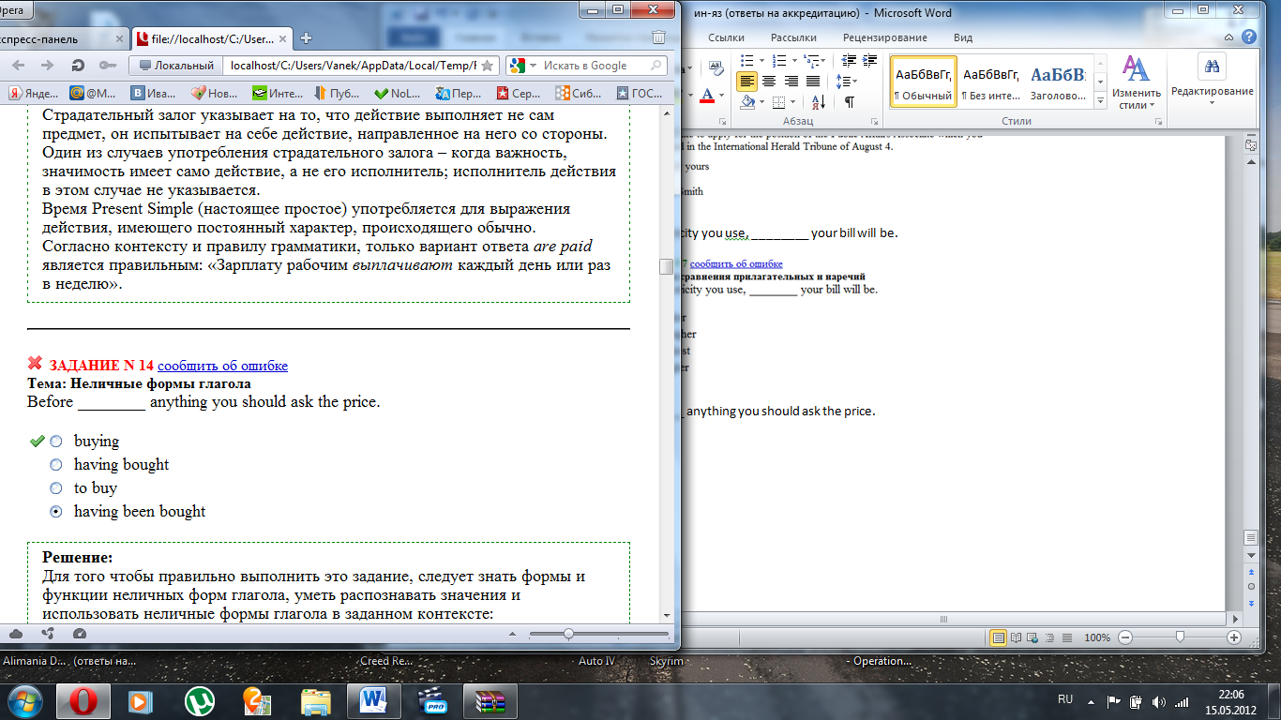Open the Яндекс bookmark
This screenshot has height=720, width=1281.
click(33, 93)
